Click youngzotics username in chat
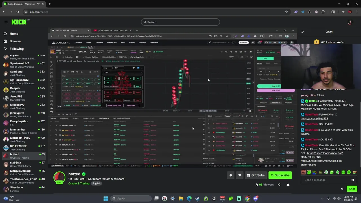 (308, 95)
